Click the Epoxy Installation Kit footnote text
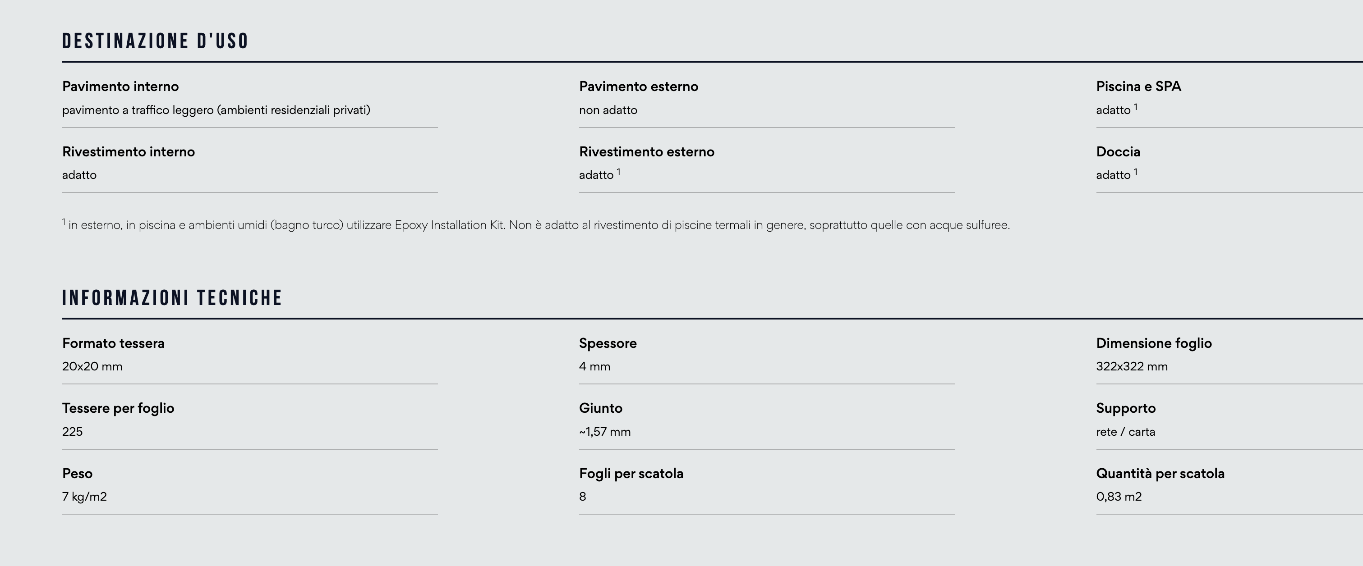 pyautogui.click(x=536, y=225)
